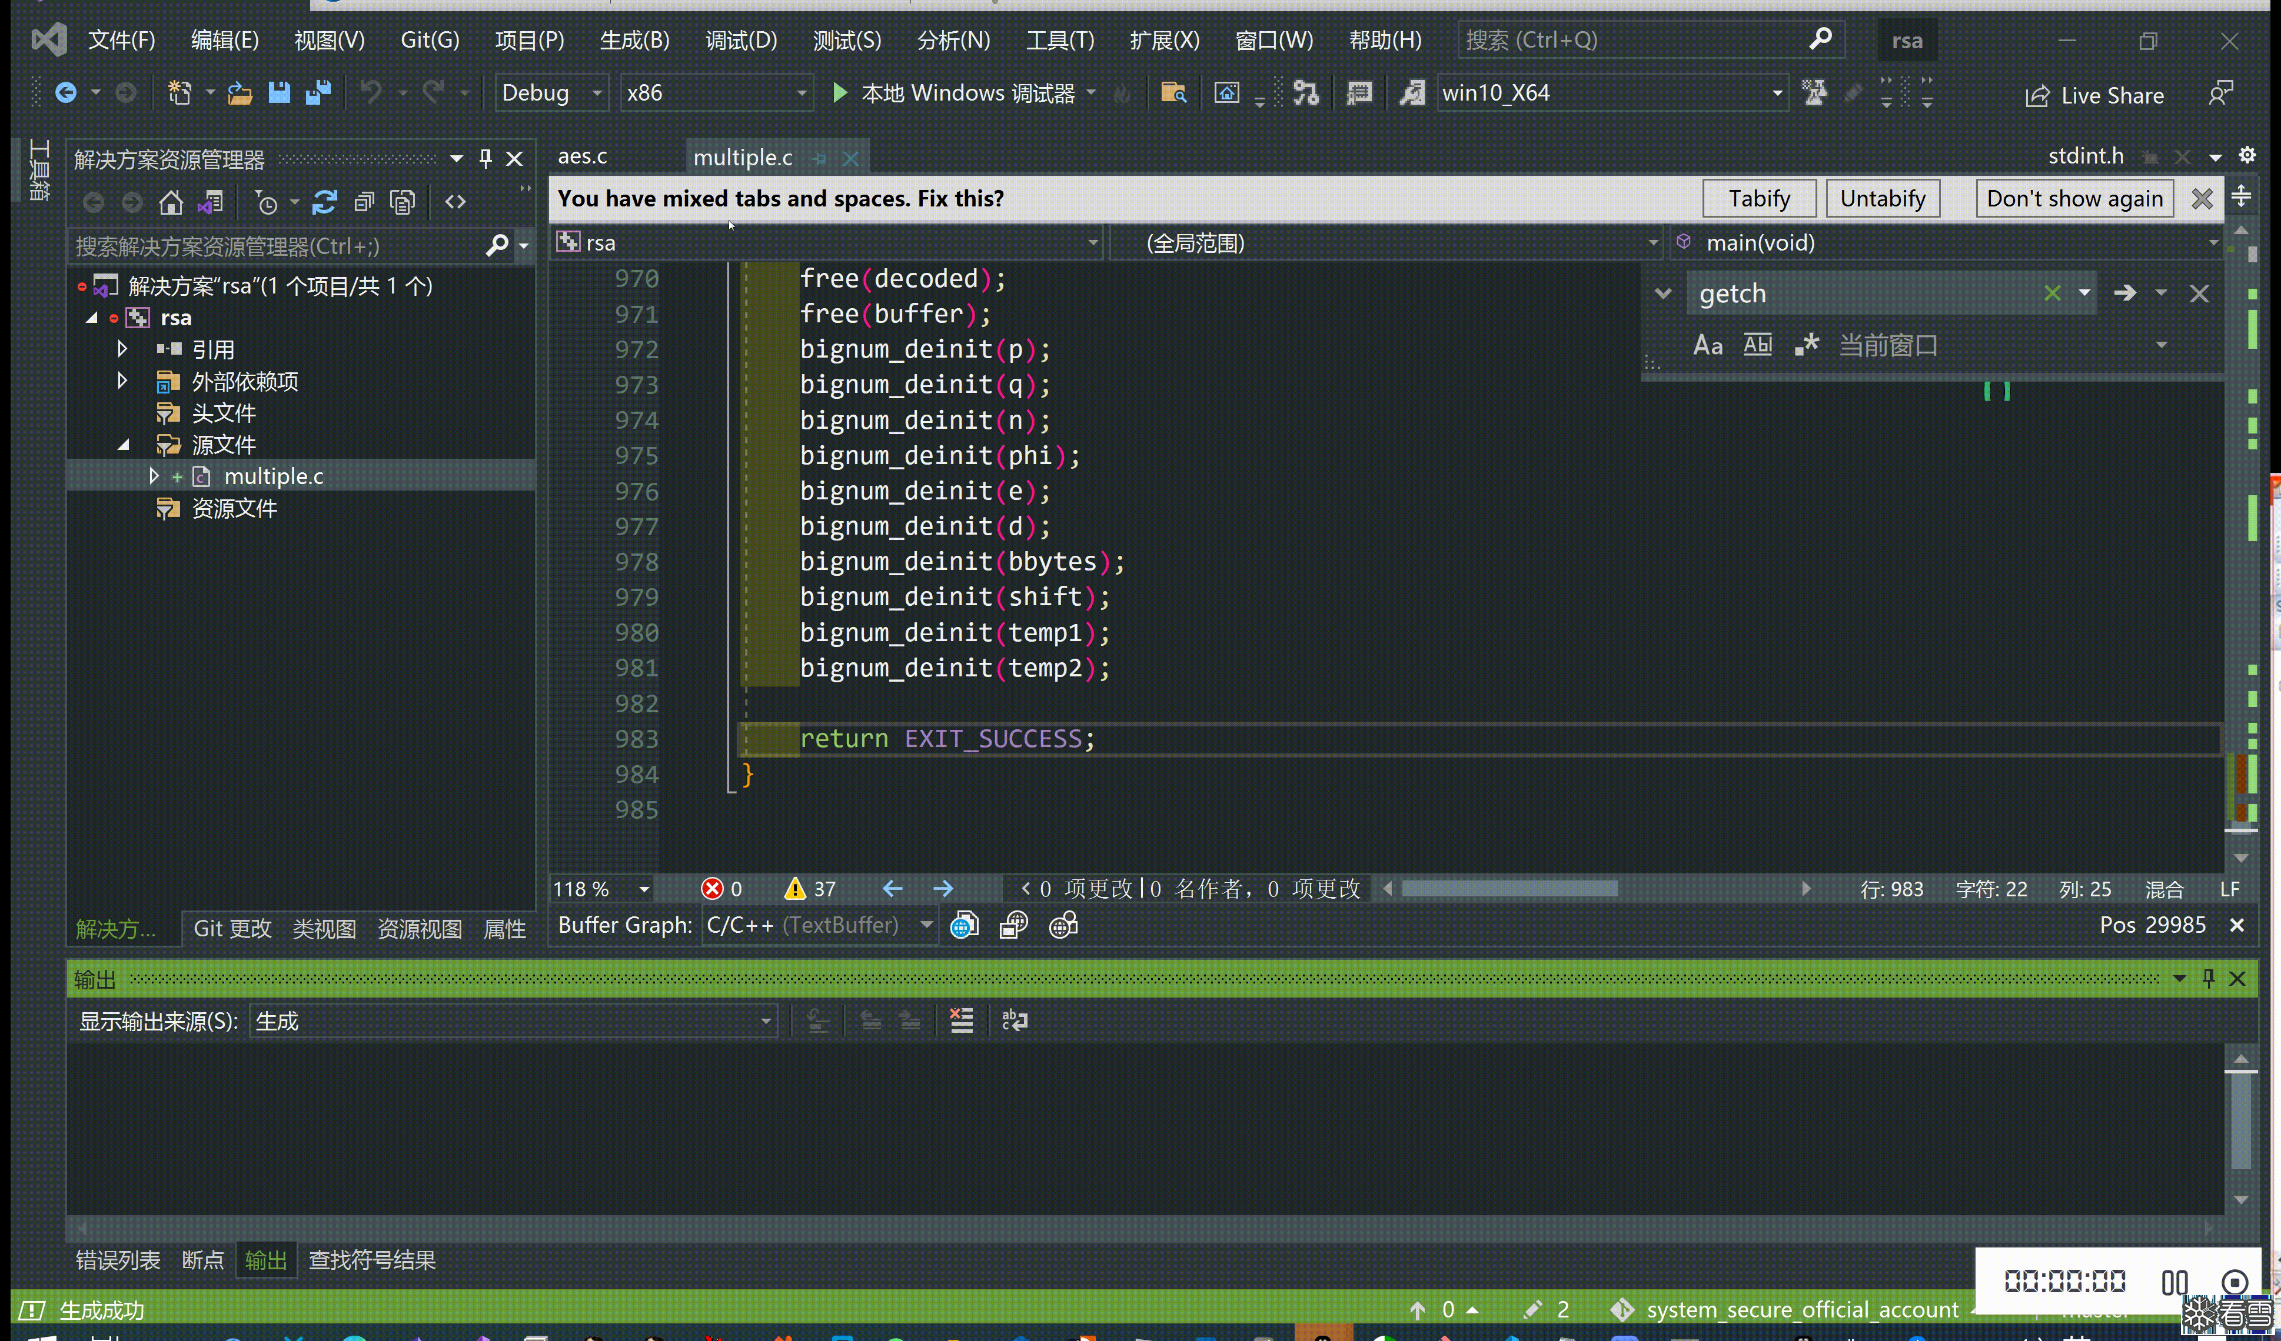The height and width of the screenshot is (1341, 2281).
Task: Toggle Match Whole Word in find box
Action: pos(1757,345)
